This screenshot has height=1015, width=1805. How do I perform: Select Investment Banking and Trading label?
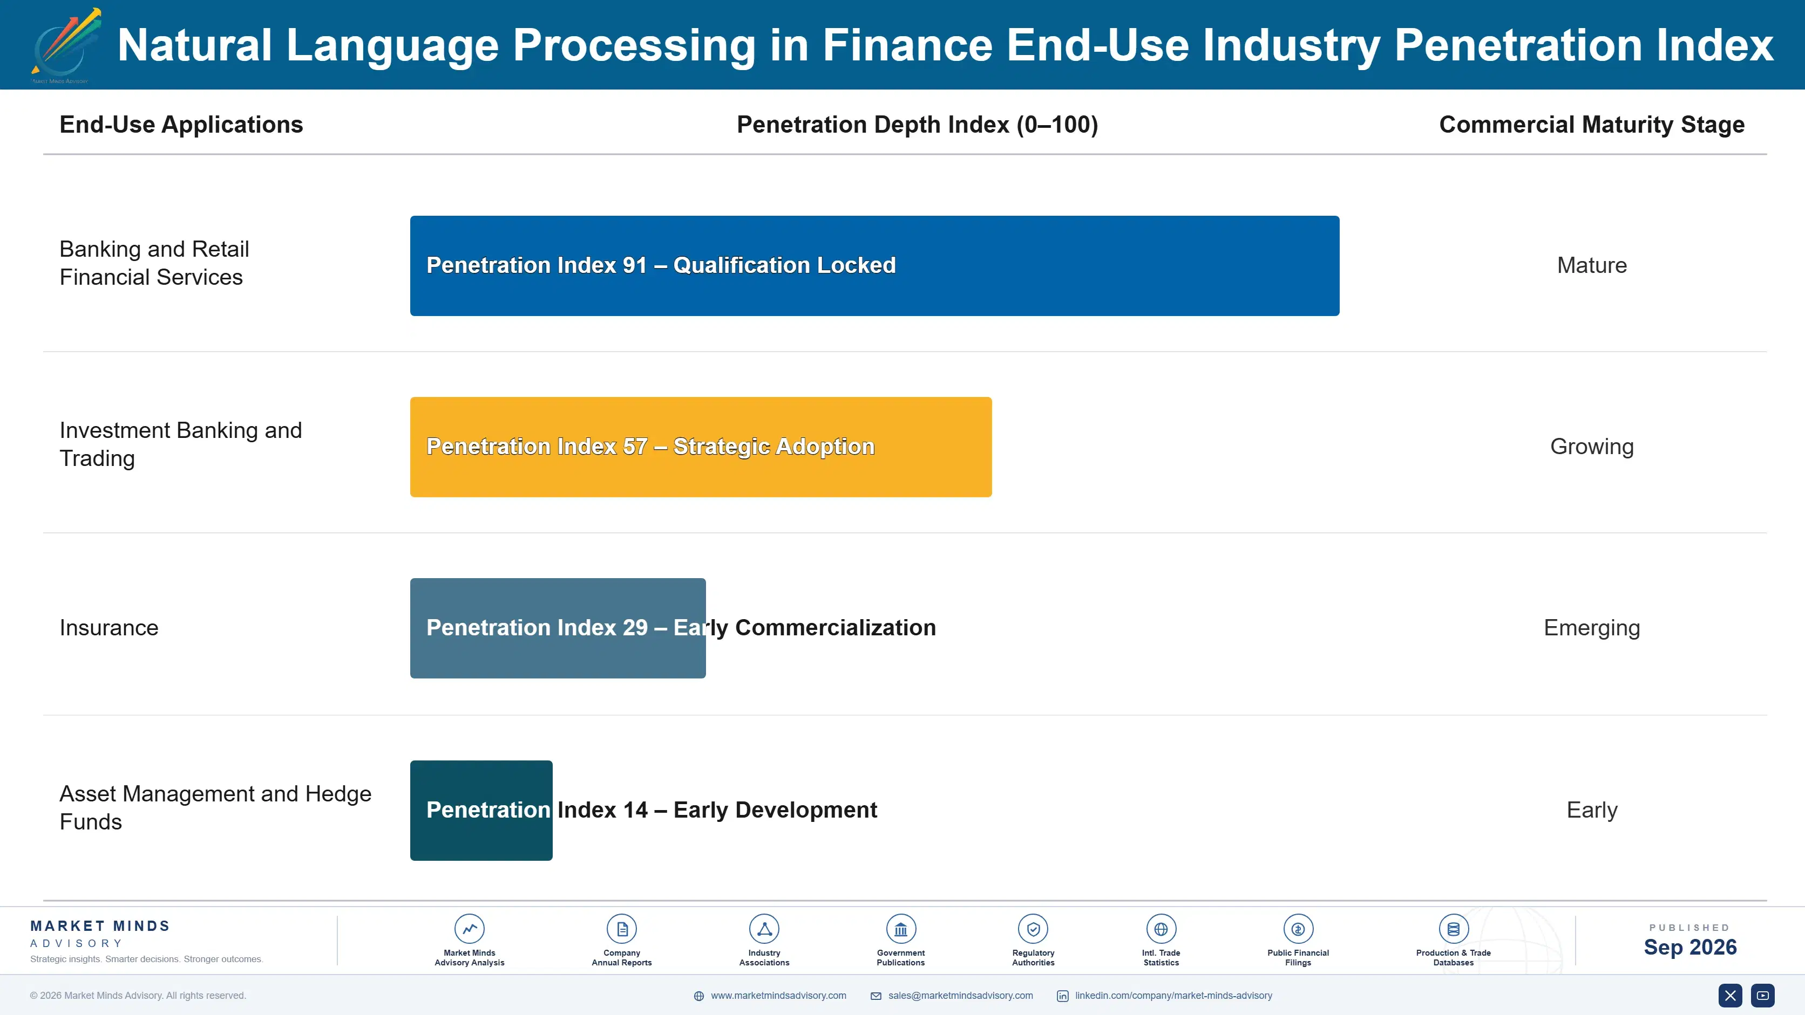[181, 444]
